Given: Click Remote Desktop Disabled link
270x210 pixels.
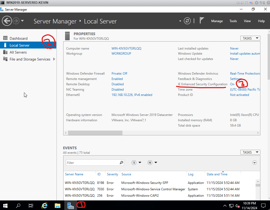Looking at the screenshot, I should click(118, 84).
